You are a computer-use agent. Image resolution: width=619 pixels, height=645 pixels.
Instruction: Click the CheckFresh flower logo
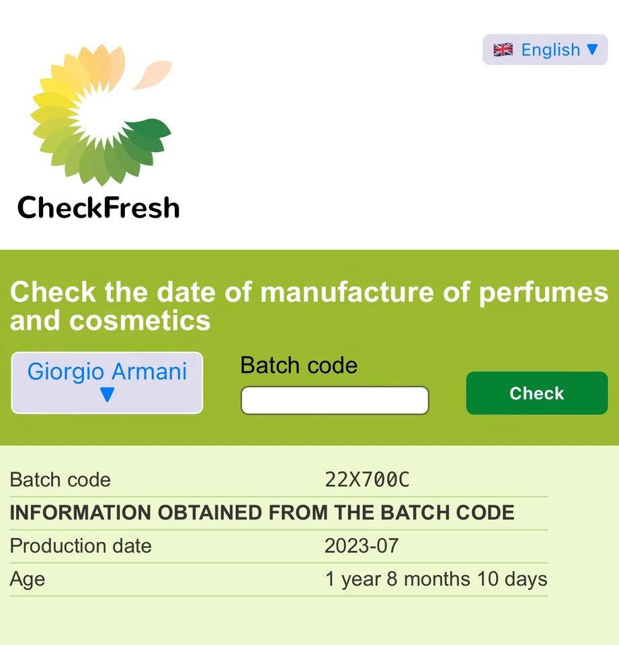point(101,115)
